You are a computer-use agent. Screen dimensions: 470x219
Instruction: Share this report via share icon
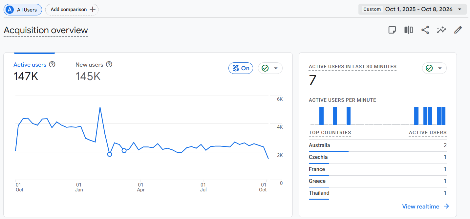click(425, 30)
